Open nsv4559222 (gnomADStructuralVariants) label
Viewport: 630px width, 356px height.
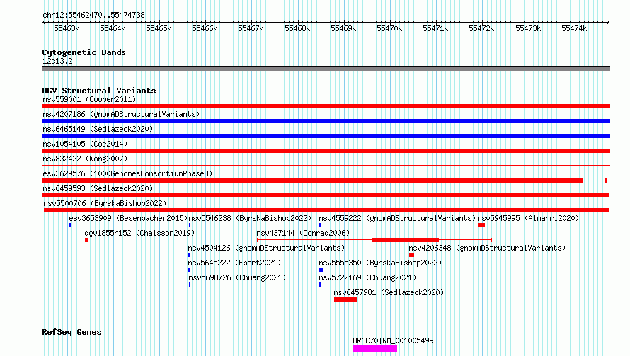coord(397,218)
